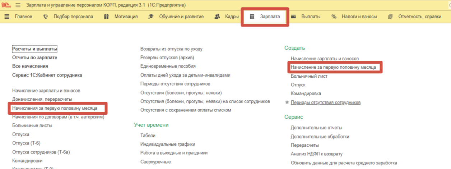The image size is (451, 169).
Task: Click the phone icon for Подбор персонала
Action: (x=46, y=17)
